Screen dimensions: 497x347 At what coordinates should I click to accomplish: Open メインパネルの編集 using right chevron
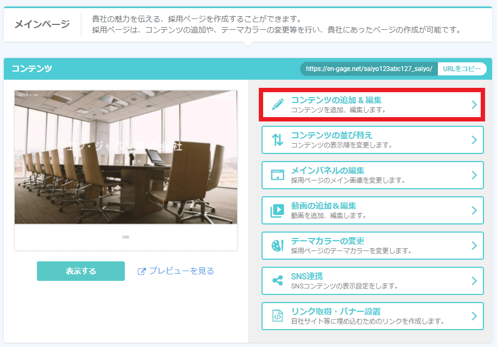point(474,175)
